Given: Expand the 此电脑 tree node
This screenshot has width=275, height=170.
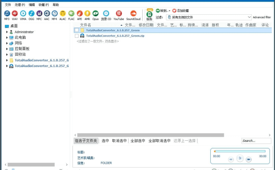Looking at the screenshot, I should [7, 37].
